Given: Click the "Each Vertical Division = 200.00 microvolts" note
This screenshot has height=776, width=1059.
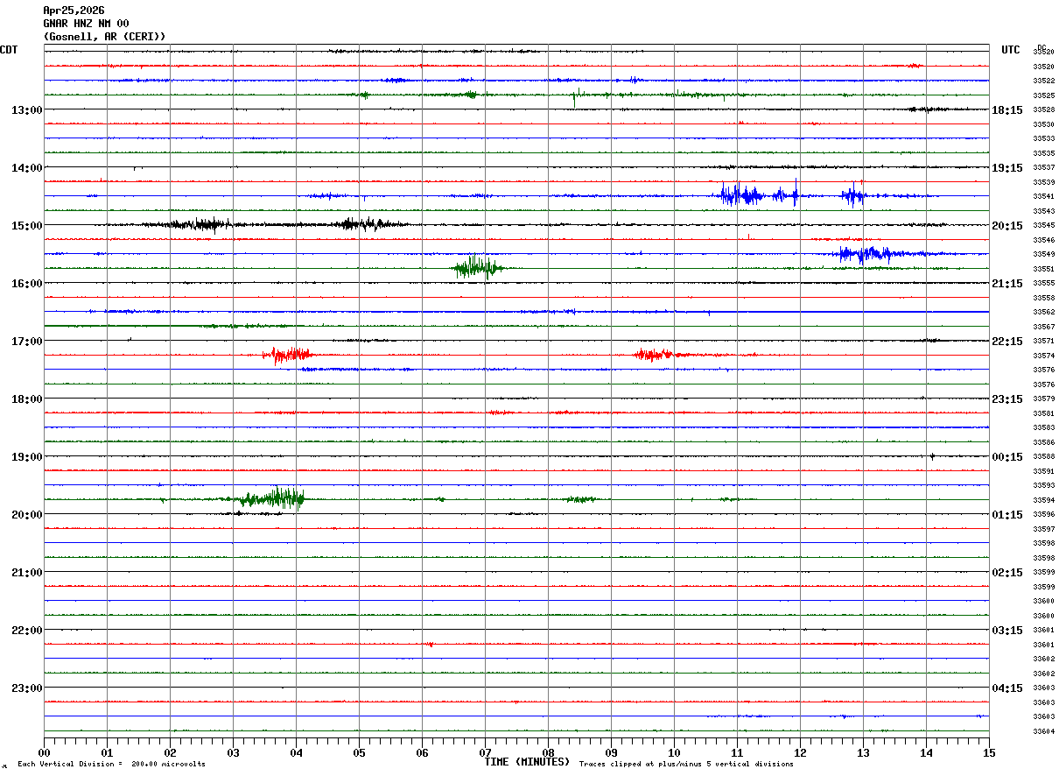Looking at the screenshot, I should click(x=111, y=765).
